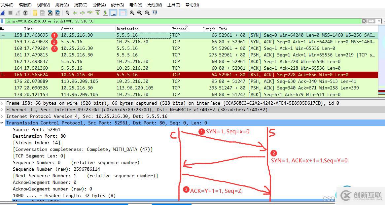
Task: Select the Source Port: 52961 field
Action: (37, 130)
